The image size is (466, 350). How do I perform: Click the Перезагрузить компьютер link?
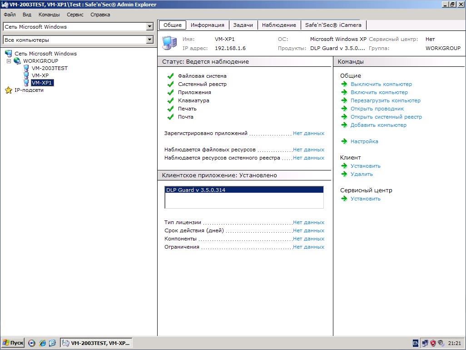click(386, 100)
